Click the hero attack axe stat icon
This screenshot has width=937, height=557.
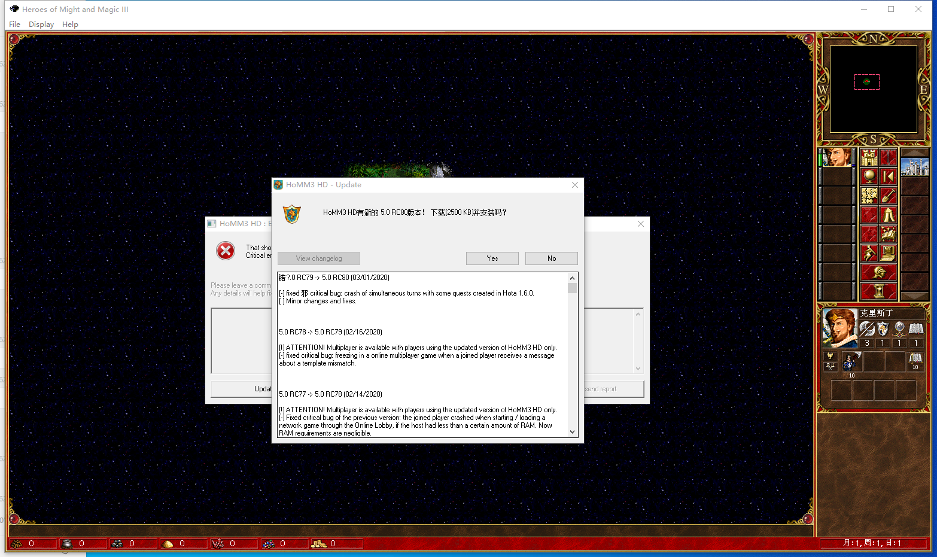click(x=866, y=329)
